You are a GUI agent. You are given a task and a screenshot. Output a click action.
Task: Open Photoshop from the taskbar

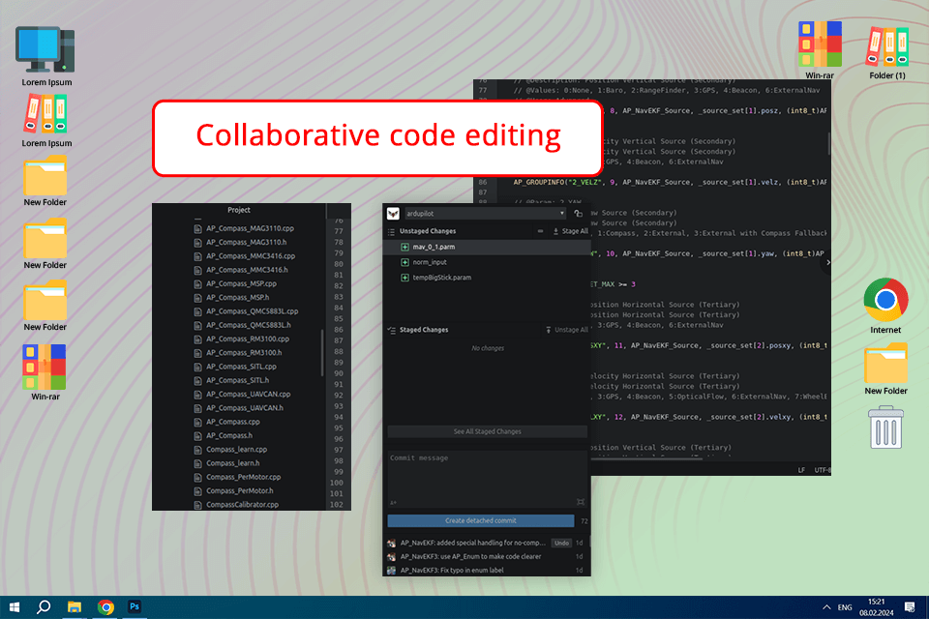[x=135, y=607]
